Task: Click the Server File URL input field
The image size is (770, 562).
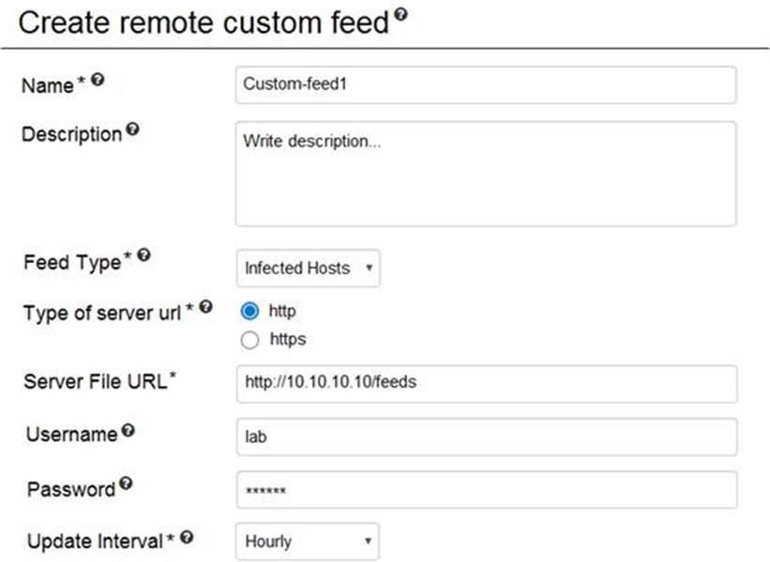Action: point(485,384)
